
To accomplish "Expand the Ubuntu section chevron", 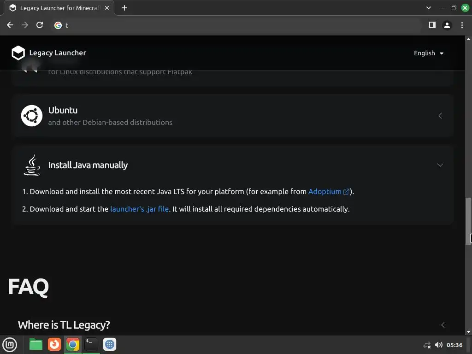I will point(440,116).
